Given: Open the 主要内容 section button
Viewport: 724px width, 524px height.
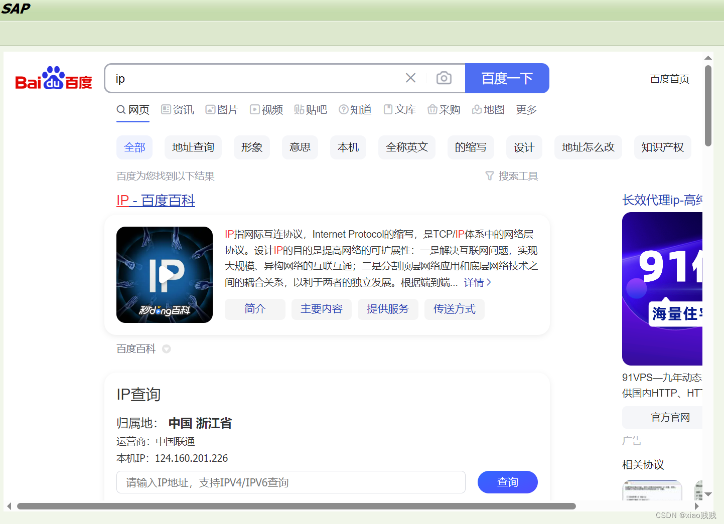Looking at the screenshot, I should [x=322, y=309].
